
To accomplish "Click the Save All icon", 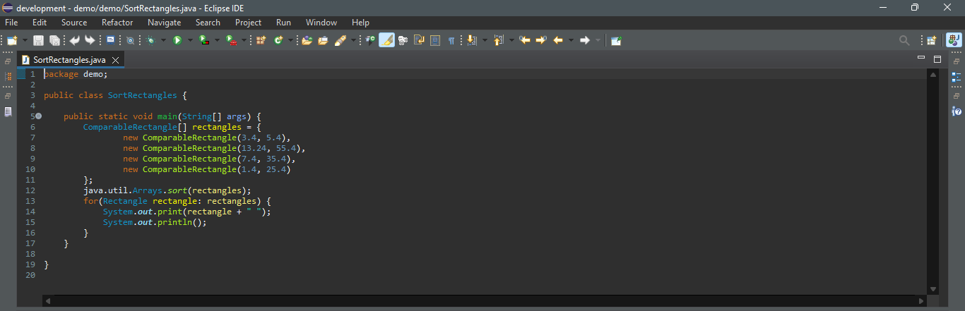I will coord(54,40).
